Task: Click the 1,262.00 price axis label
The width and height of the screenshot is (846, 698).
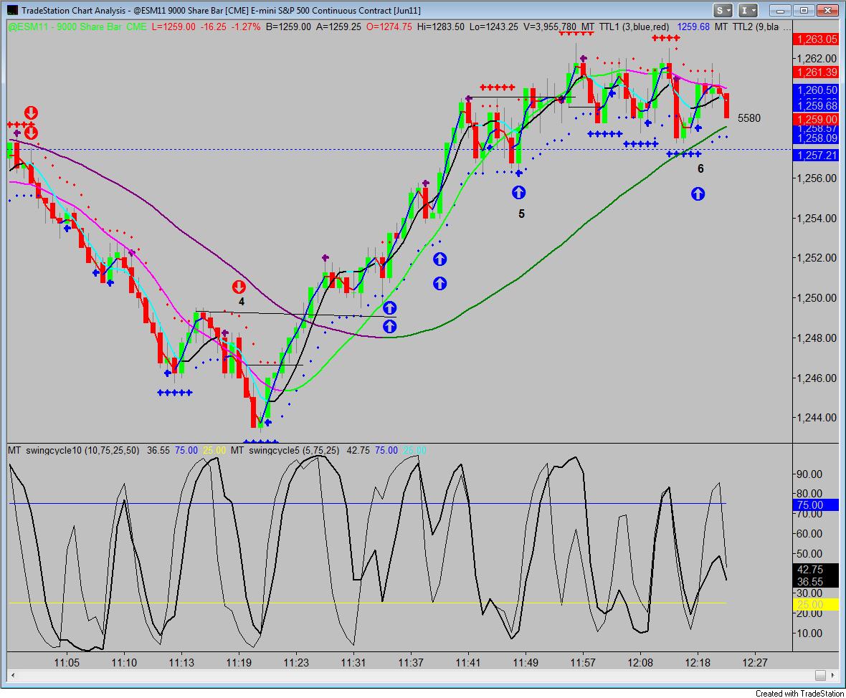Action: [817, 59]
